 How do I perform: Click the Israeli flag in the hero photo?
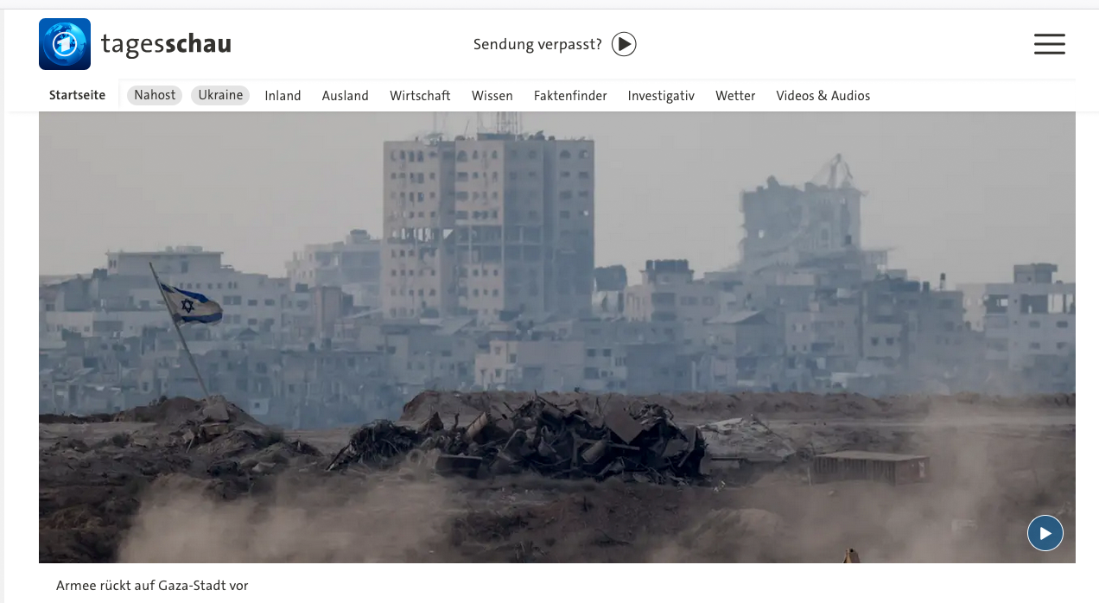[x=192, y=304]
